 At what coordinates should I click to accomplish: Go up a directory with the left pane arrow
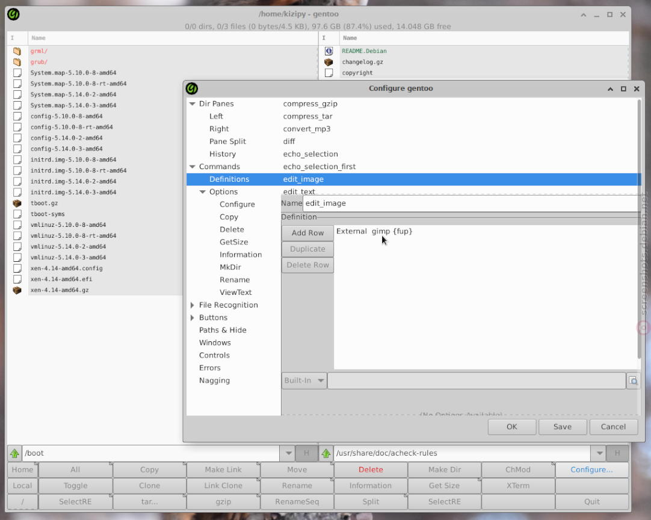[x=14, y=453]
